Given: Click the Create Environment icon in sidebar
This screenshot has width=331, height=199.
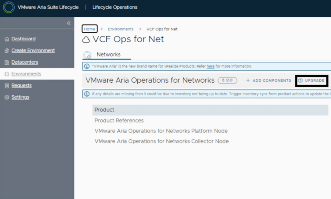Looking at the screenshot, I should tap(7, 51).
